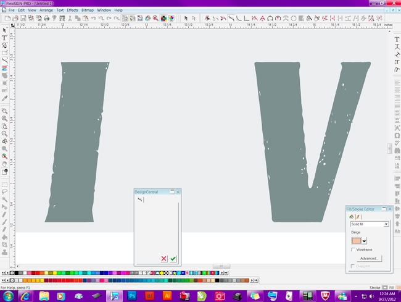This screenshot has width=401, height=302.
Task: Click the Fill tab icon in Fill/Stroke Editor
Action: [352, 217]
